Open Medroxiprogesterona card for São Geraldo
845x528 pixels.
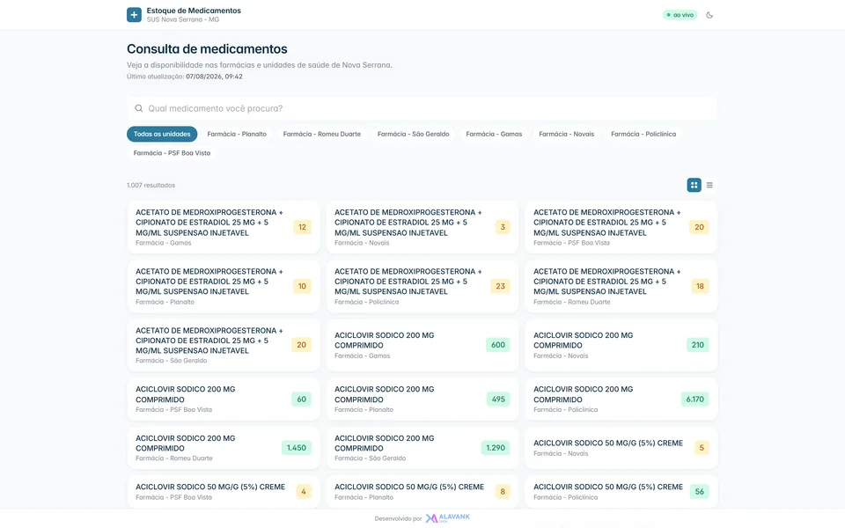pos(224,345)
